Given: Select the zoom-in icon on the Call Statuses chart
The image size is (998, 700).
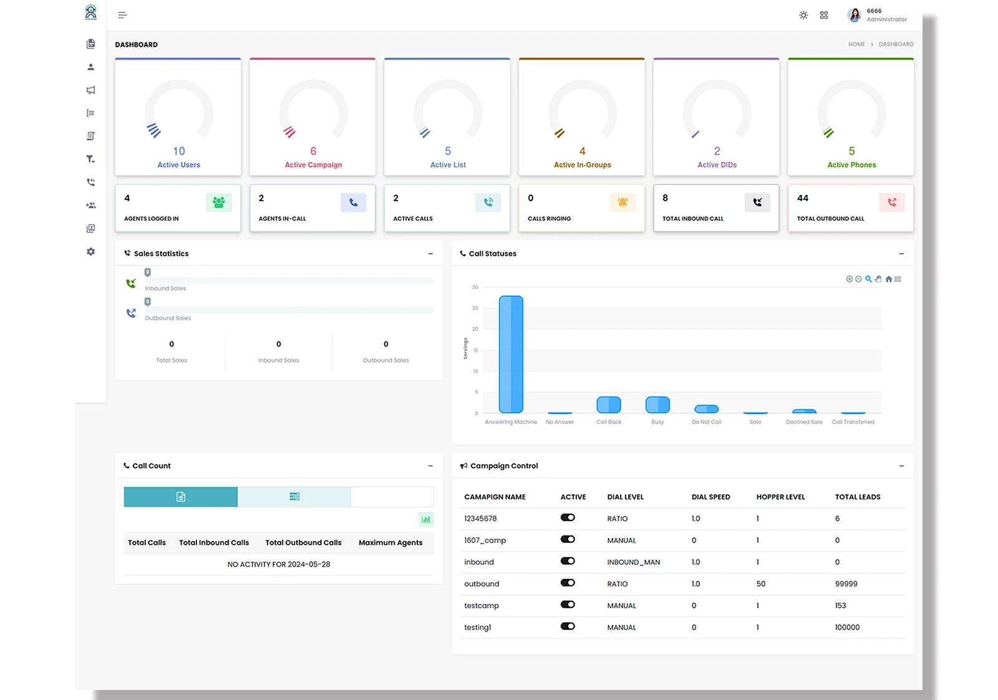Looking at the screenshot, I should [850, 279].
